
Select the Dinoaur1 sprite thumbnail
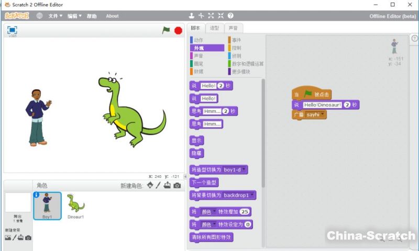click(x=75, y=206)
